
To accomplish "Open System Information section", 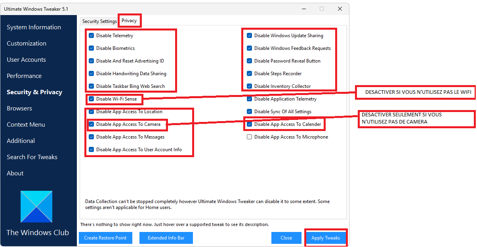I will point(34,27).
